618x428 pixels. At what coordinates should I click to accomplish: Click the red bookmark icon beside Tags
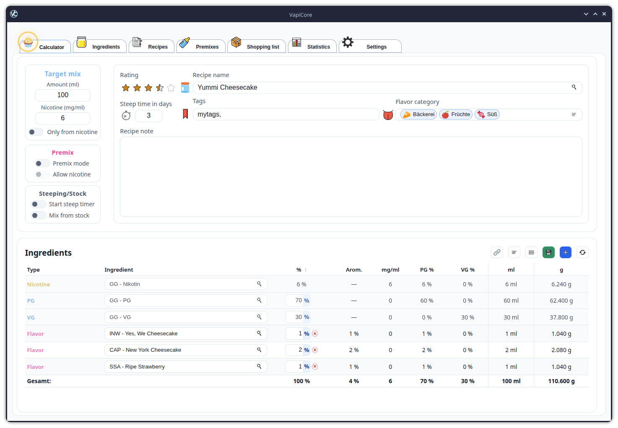tap(185, 114)
